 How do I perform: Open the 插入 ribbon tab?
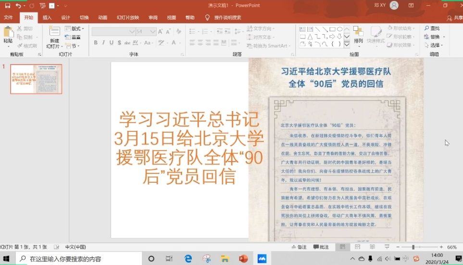(47, 18)
